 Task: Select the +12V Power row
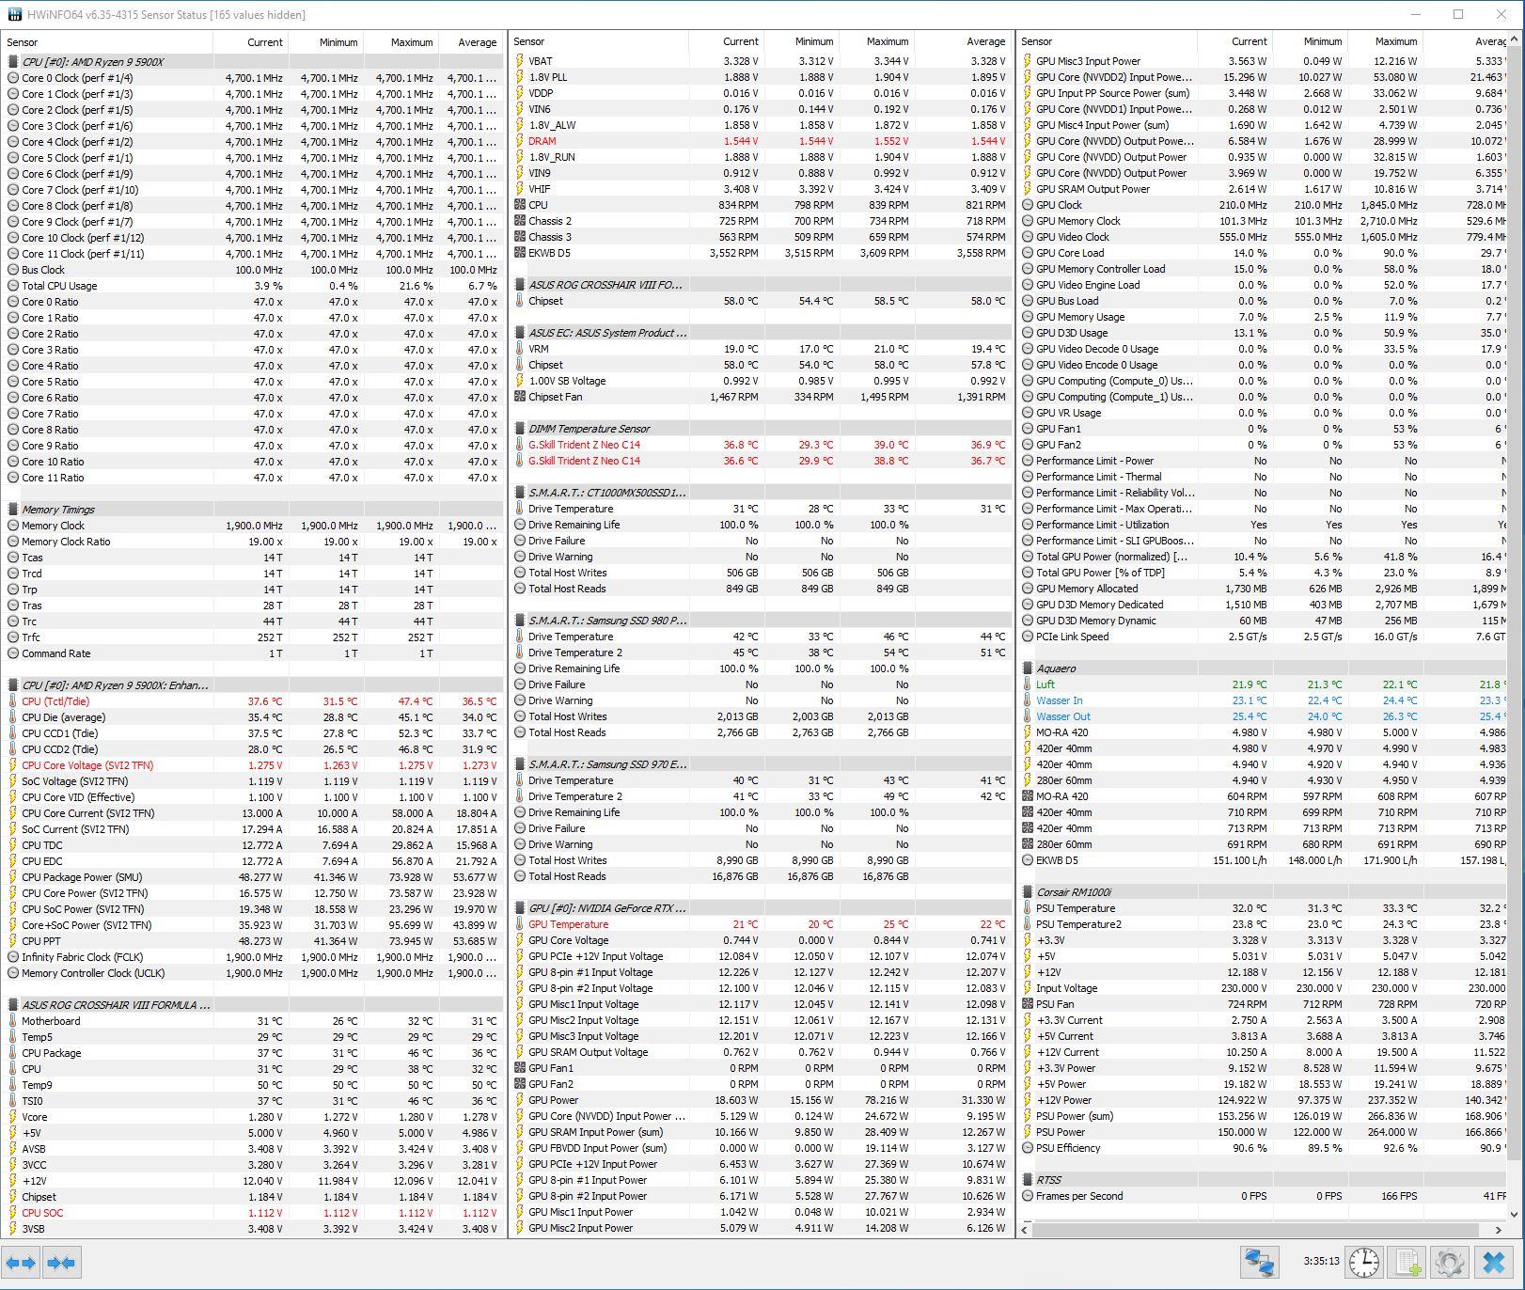click(x=1262, y=1100)
